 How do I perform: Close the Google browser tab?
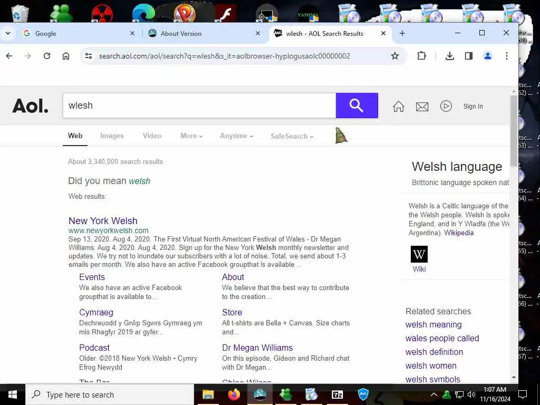click(132, 33)
